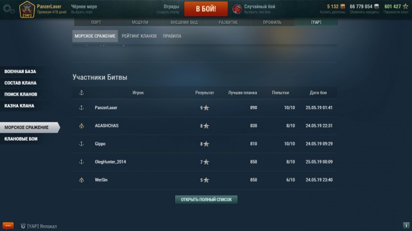
Task: Switch to the Рейтинг кланов sub-tab
Action: point(139,36)
